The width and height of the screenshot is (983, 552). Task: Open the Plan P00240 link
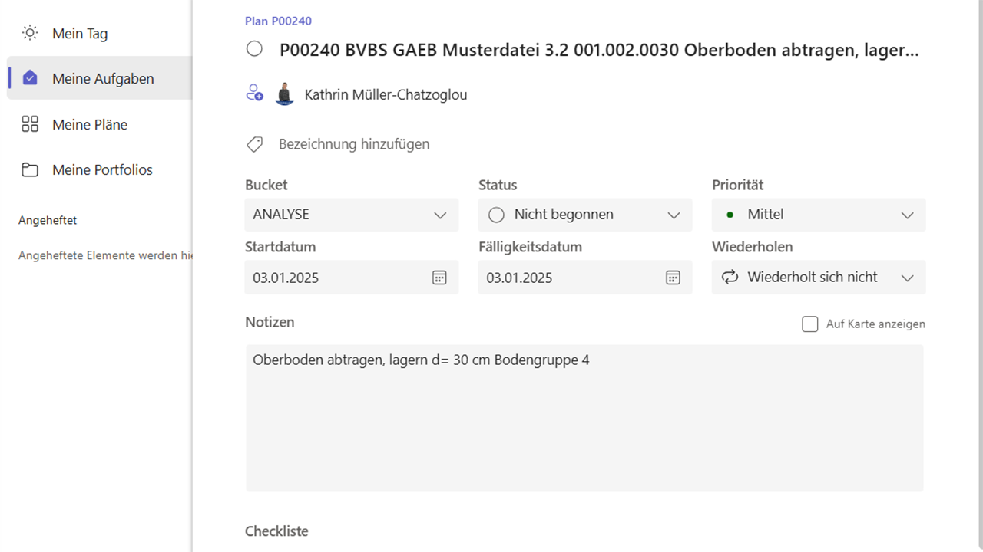click(x=278, y=21)
